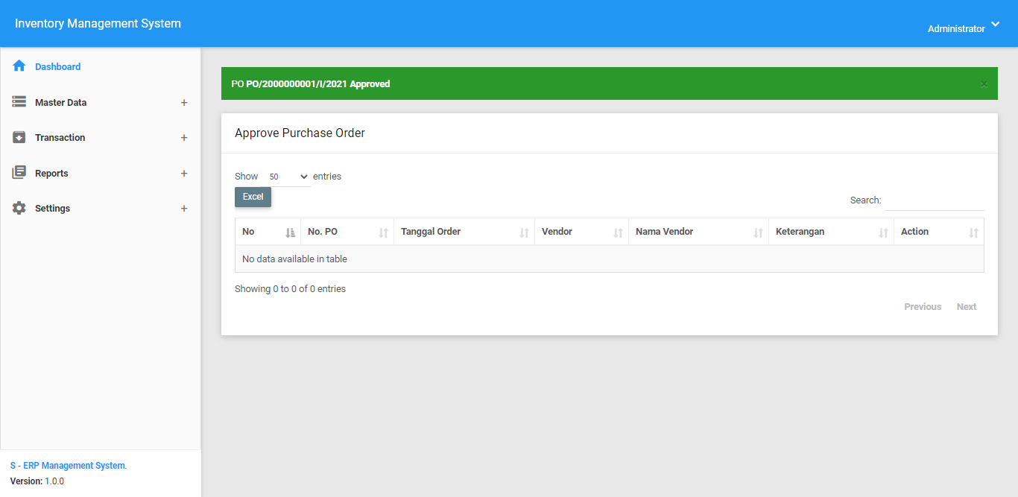This screenshot has height=497, width=1018.
Task: Open S - ERP Management System link
Action: pyautogui.click(x=68, y=466)
